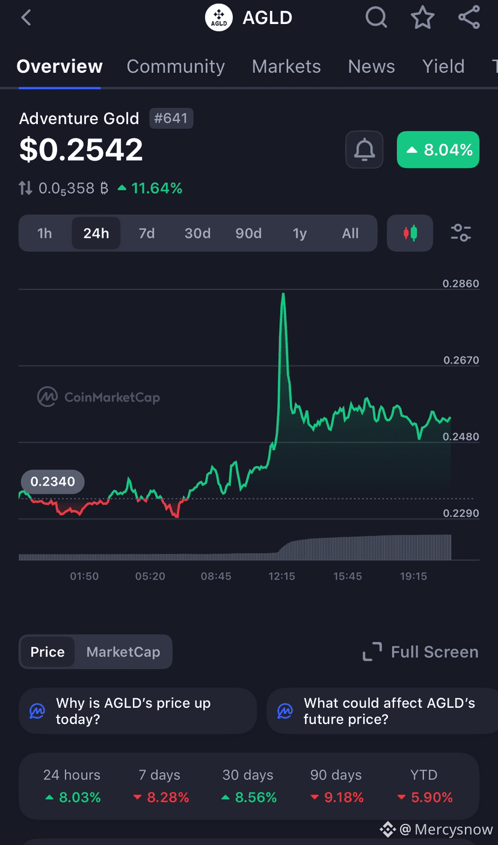The image size is (498, 845).
Task: Ask why AGLD's price is up today
Action: [x=138, y=711]
